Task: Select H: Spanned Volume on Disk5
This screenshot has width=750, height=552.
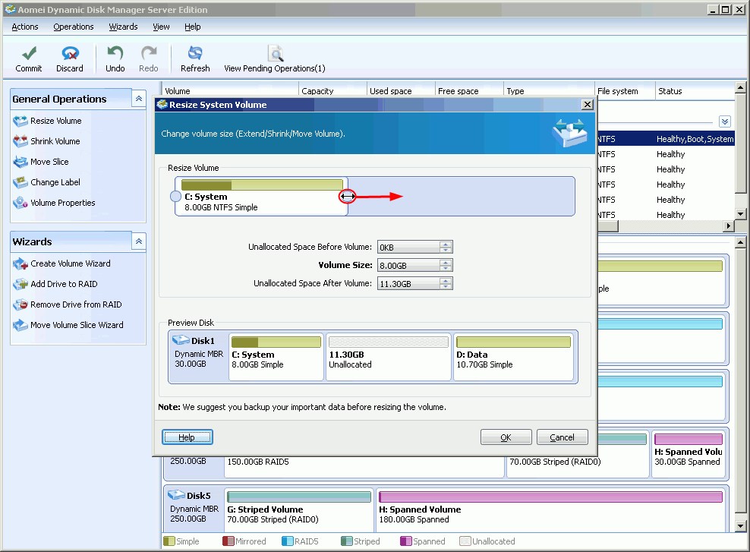Action: coord(550,510)
